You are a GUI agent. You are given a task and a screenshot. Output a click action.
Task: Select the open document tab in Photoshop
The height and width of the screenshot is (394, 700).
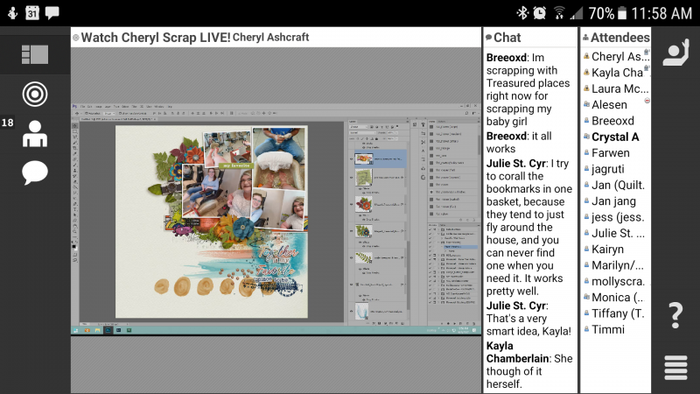tap(118, 119)
